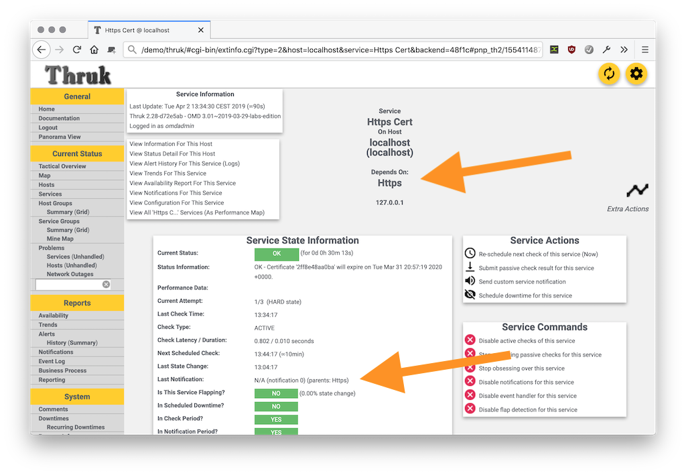Click Re-schedule next check of this service link
The width and height of the screenshot is (686, 475).
(x=538, y=254)
